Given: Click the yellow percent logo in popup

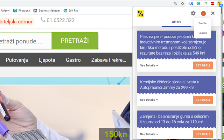Looking at the screenshot, I should click(x=140, y=14).
